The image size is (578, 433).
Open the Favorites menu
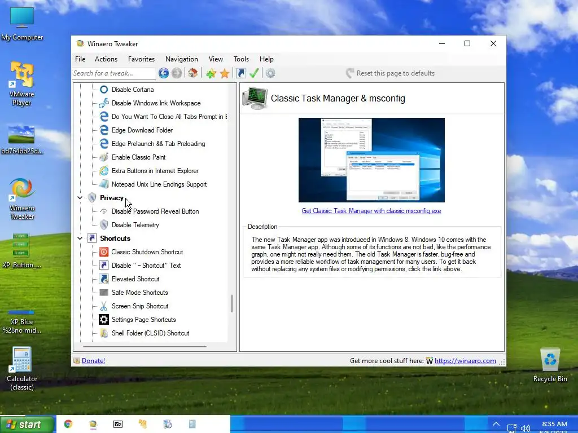click(x=141, y=59)
